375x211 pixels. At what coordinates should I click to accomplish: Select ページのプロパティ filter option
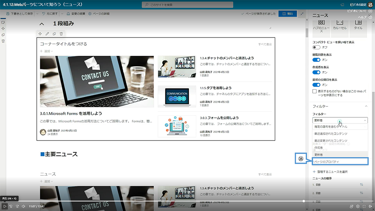pos(340,162)
